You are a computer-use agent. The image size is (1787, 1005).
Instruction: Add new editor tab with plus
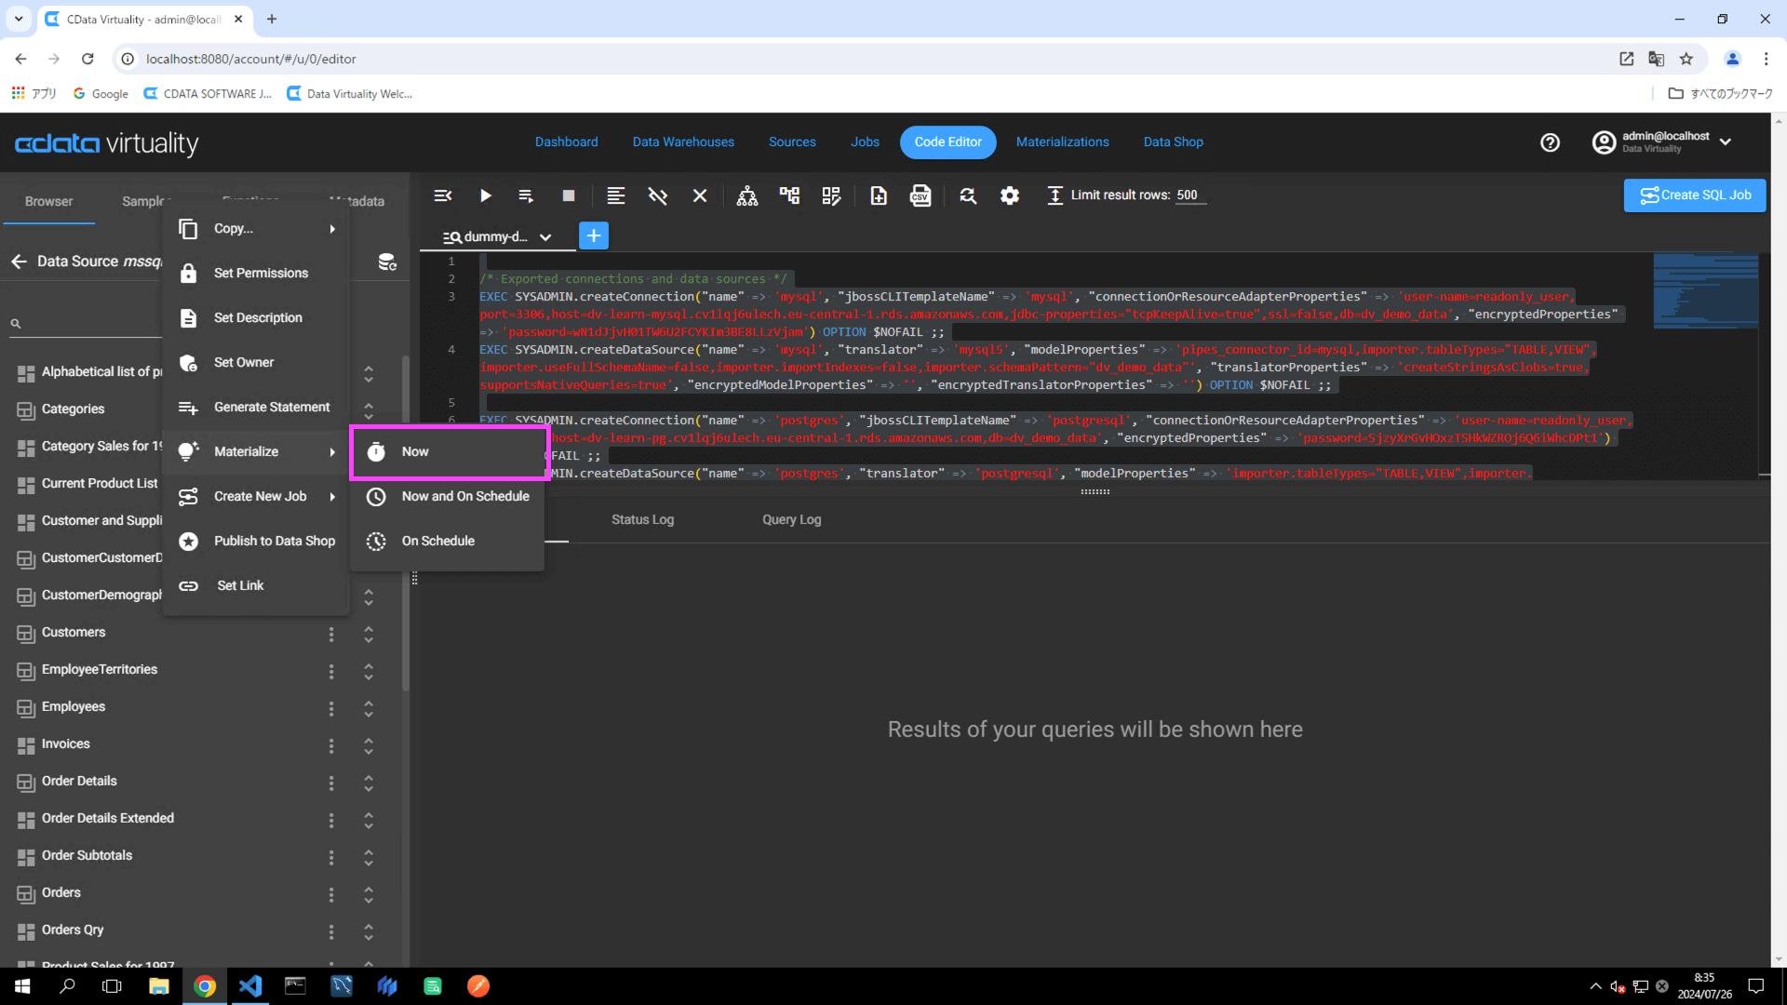point(593,235)
